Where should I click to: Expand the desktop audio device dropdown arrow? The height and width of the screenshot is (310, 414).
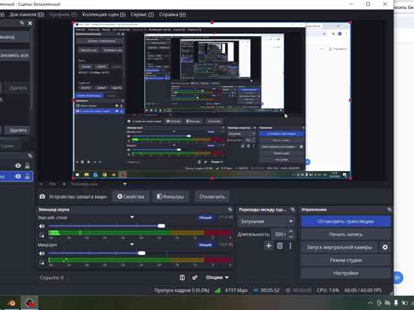tap(132, 217)
